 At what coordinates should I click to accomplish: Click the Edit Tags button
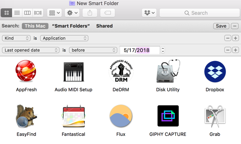pyautogui.click(x=108, y=13)
